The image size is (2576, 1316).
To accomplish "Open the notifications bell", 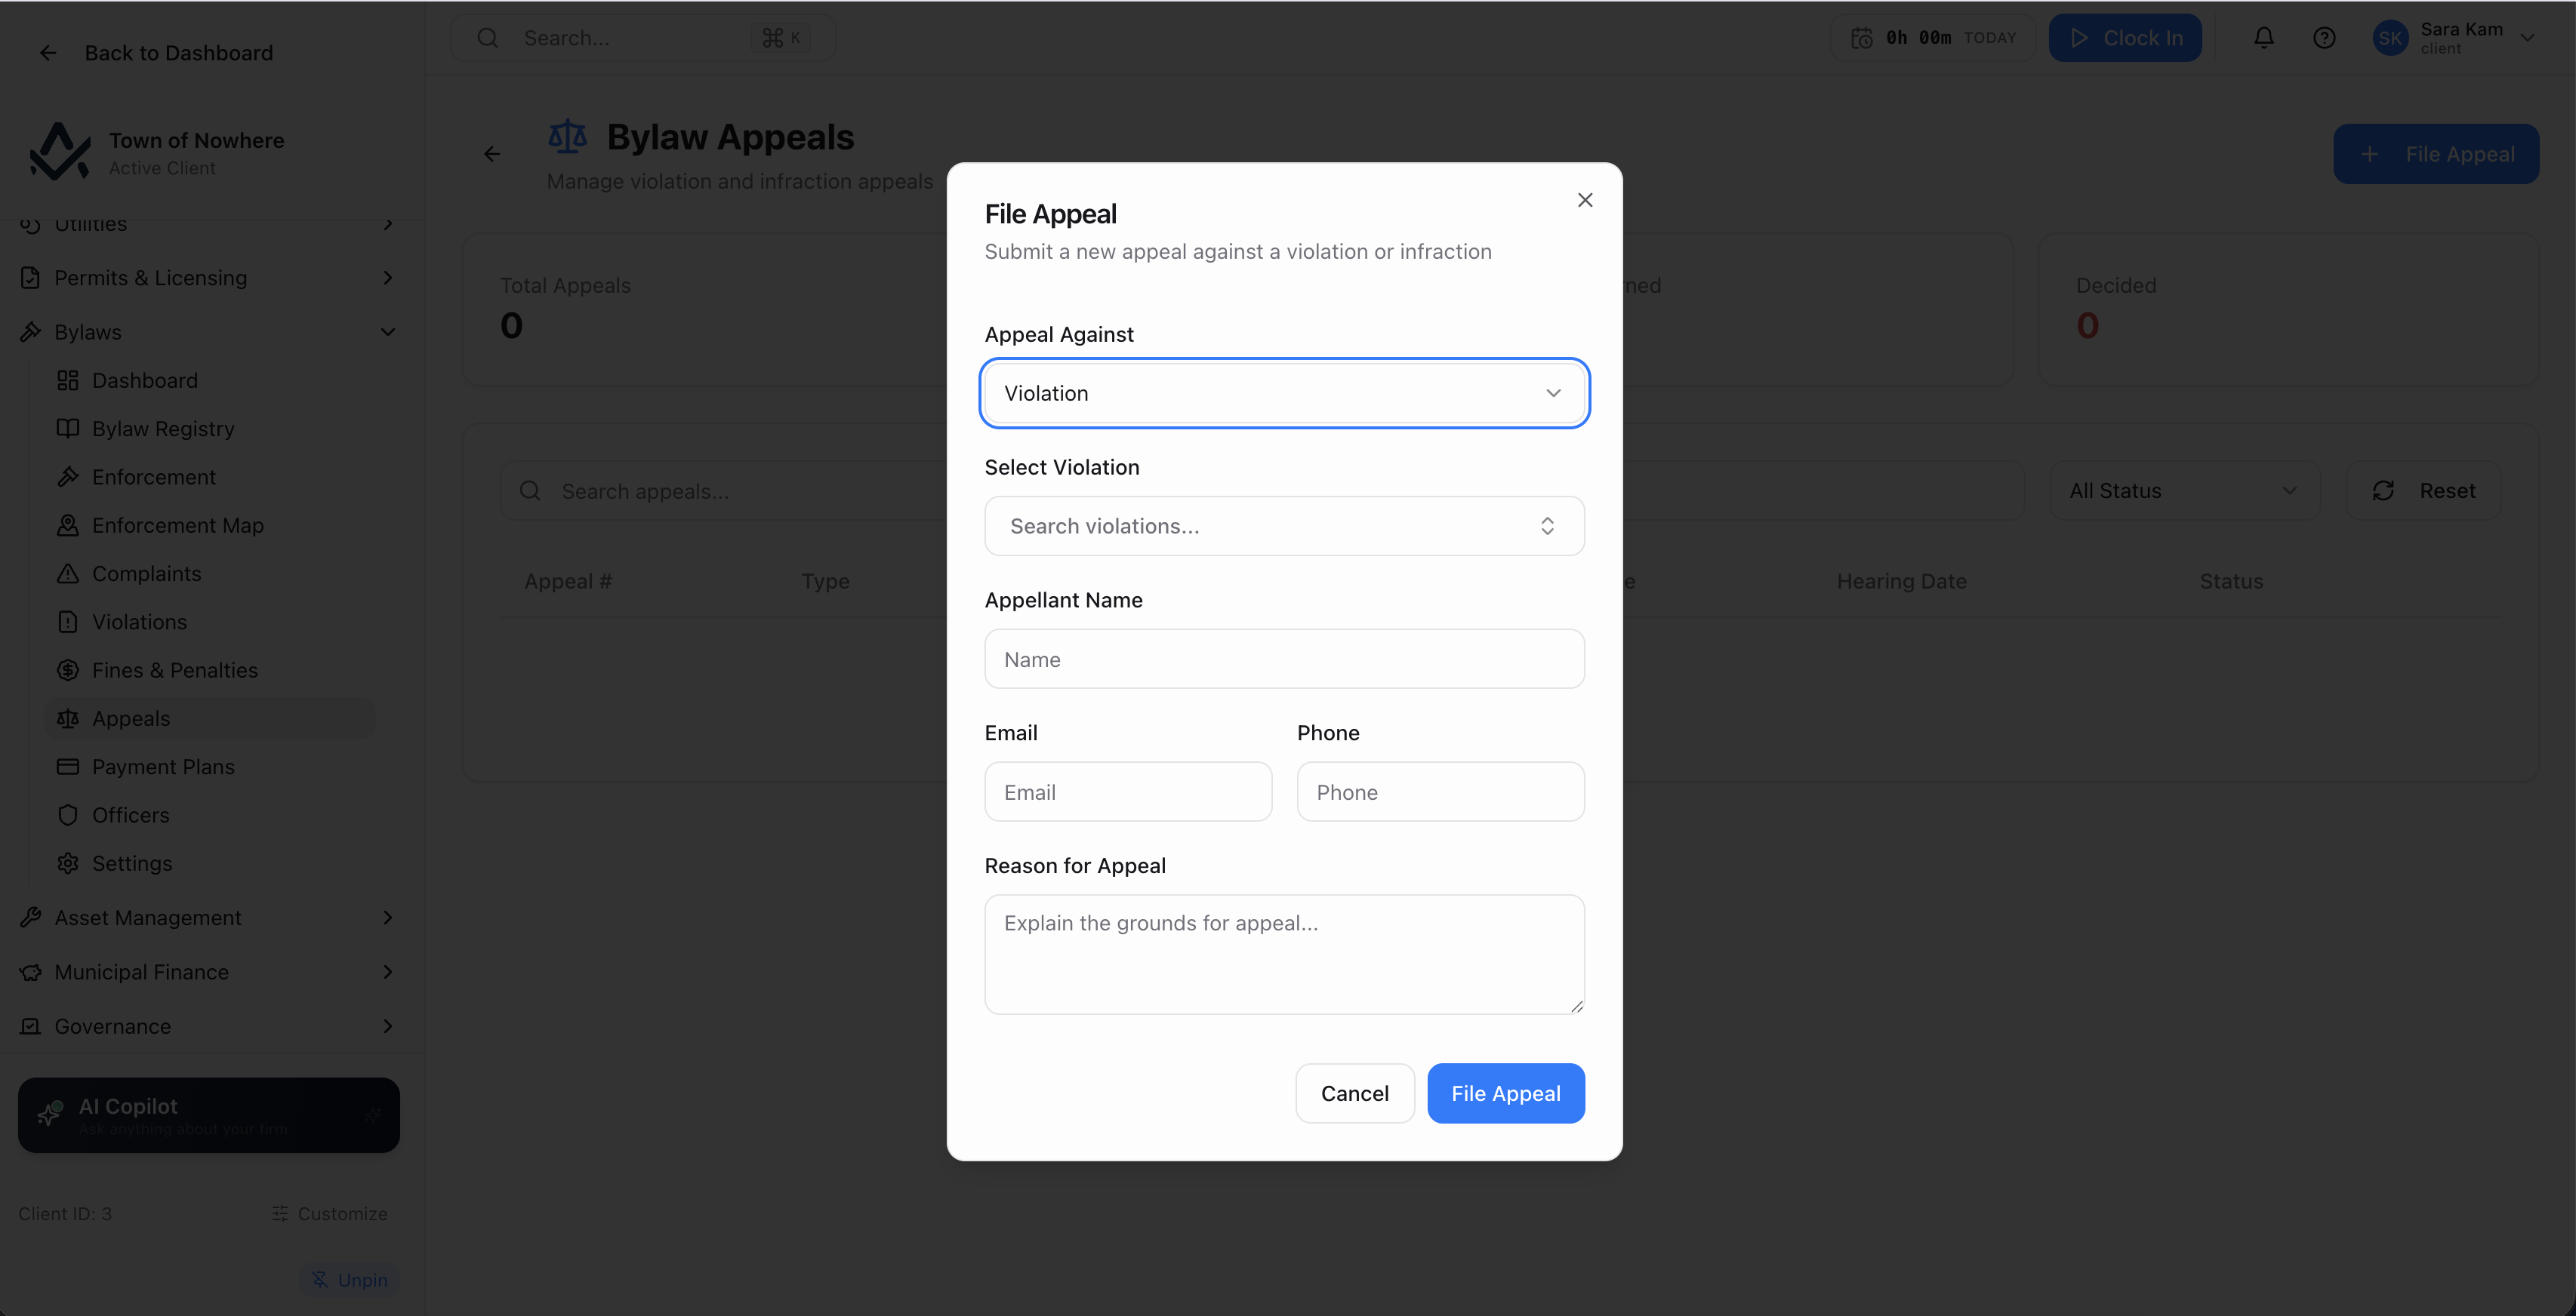I will [x=2264, y=38].
